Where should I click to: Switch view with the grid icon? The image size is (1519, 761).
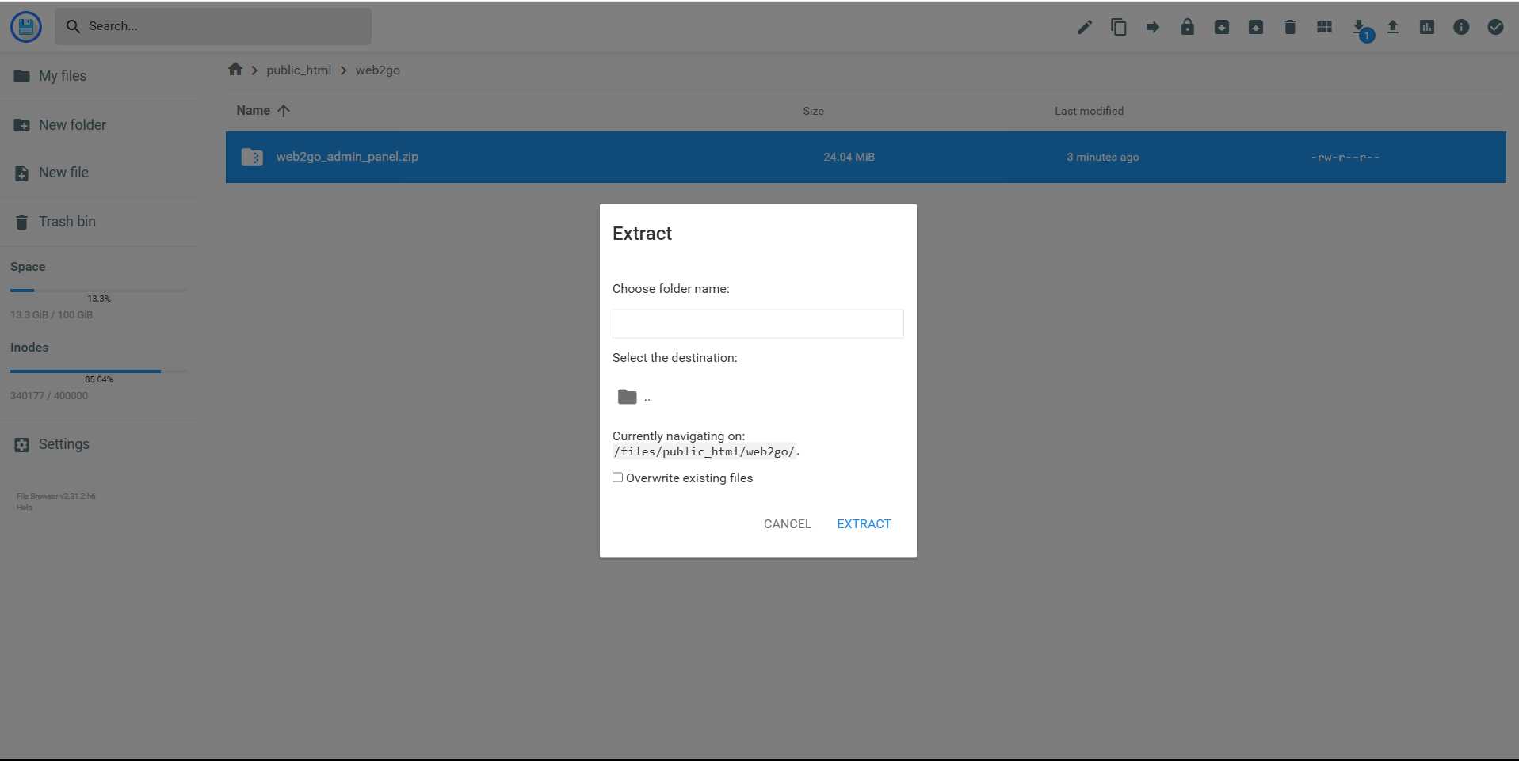[1324, 28]
